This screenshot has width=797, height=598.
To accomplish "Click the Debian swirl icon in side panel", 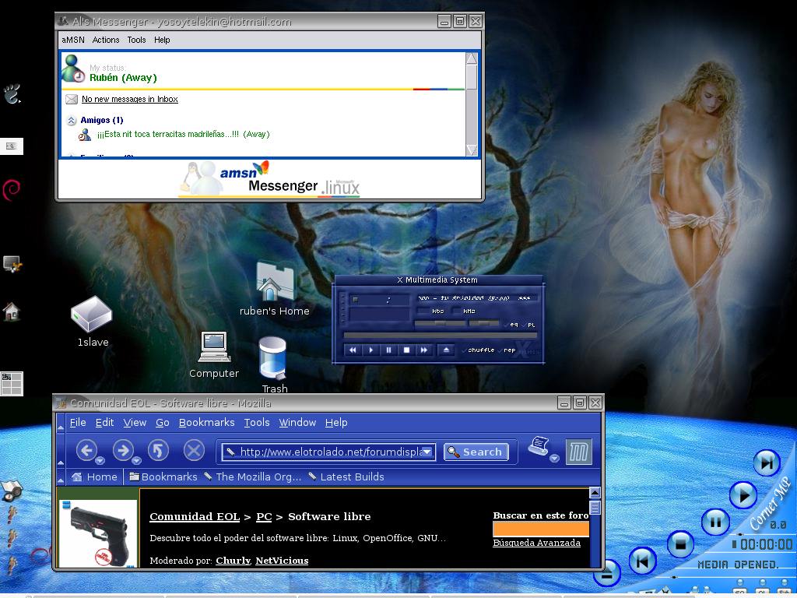I will tap(12, 188).
